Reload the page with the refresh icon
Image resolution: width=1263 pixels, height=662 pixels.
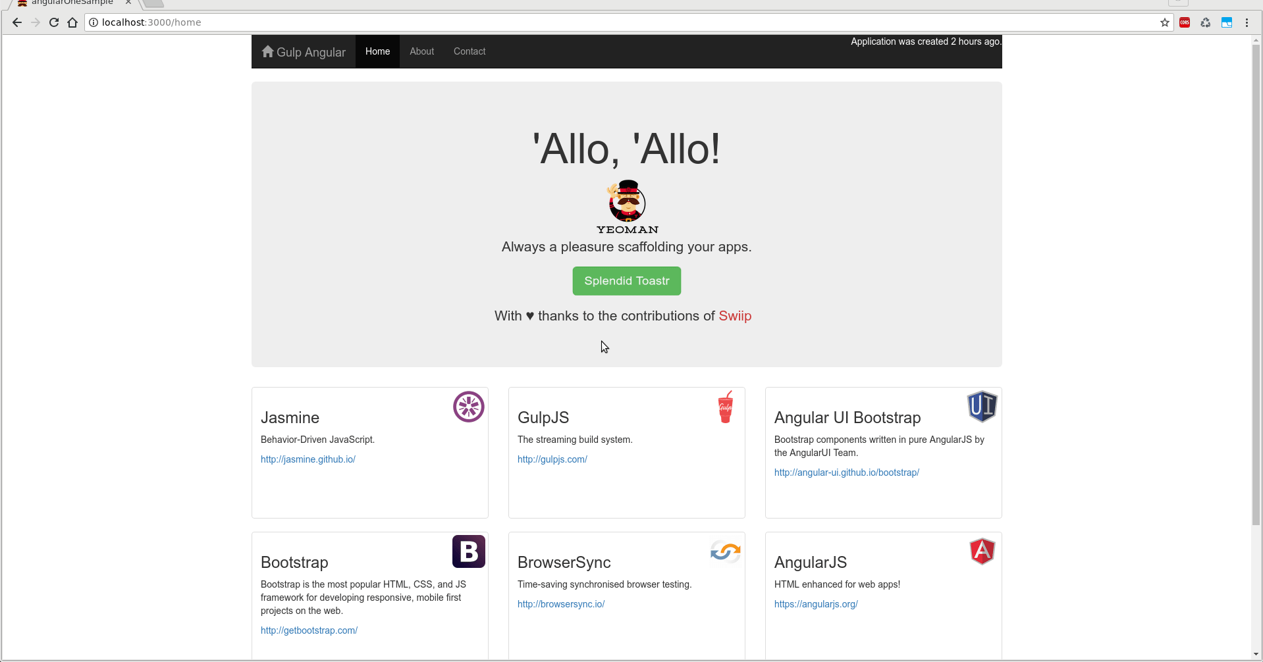(54, 22)
